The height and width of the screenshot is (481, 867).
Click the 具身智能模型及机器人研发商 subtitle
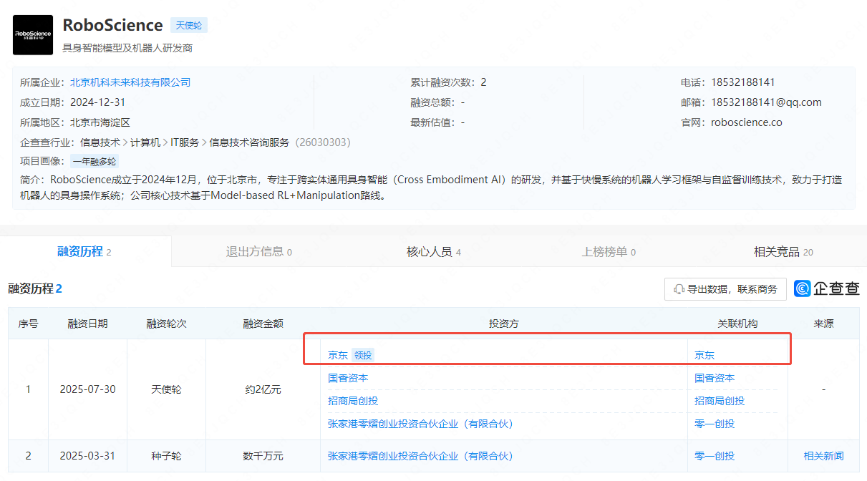click(x=128, y=48)
